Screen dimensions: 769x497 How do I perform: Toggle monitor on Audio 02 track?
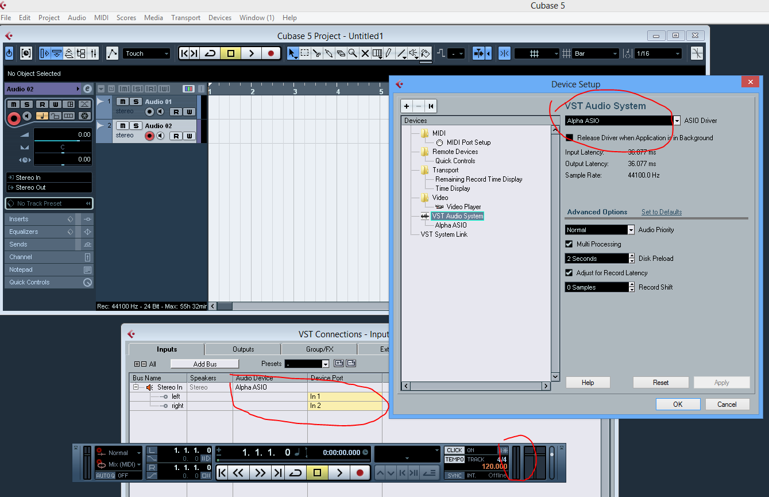[160, 136]
